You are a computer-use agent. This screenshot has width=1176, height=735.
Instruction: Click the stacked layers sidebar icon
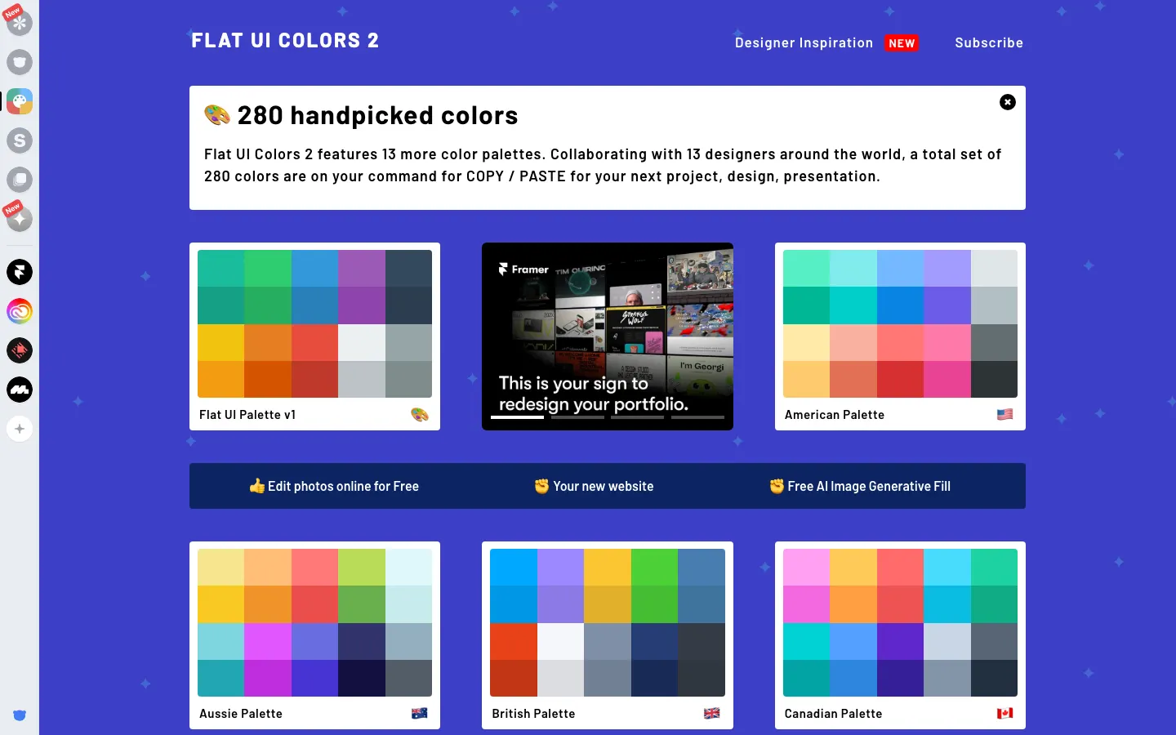(x=20, y=180)
